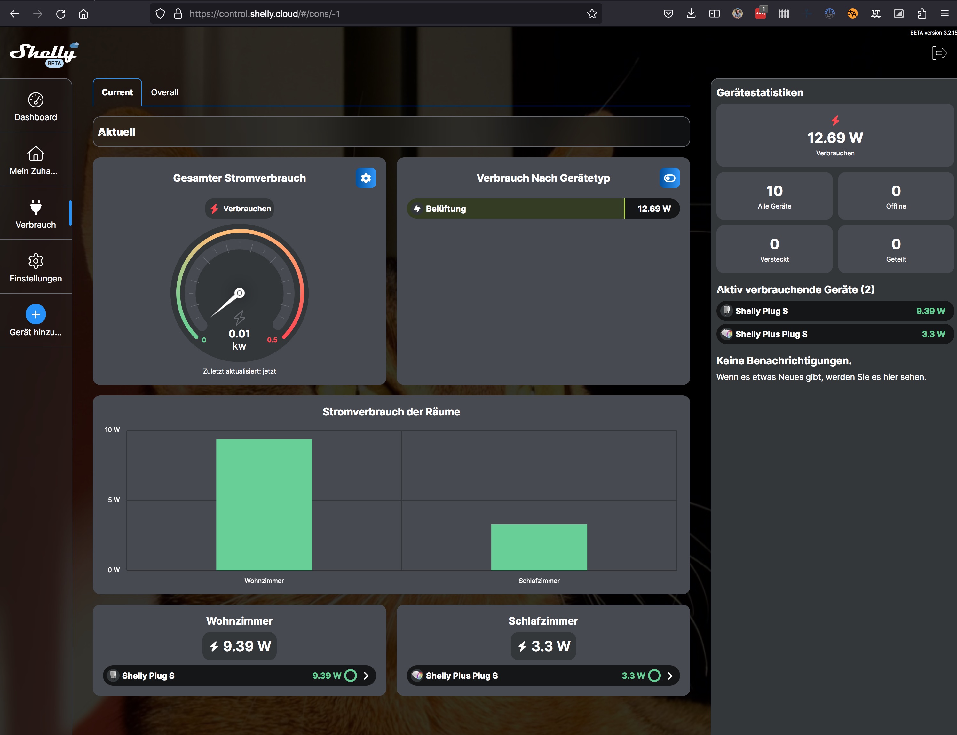Switch to the Overall tab
The width and height of the screenshot is (957, 735).
164,92
